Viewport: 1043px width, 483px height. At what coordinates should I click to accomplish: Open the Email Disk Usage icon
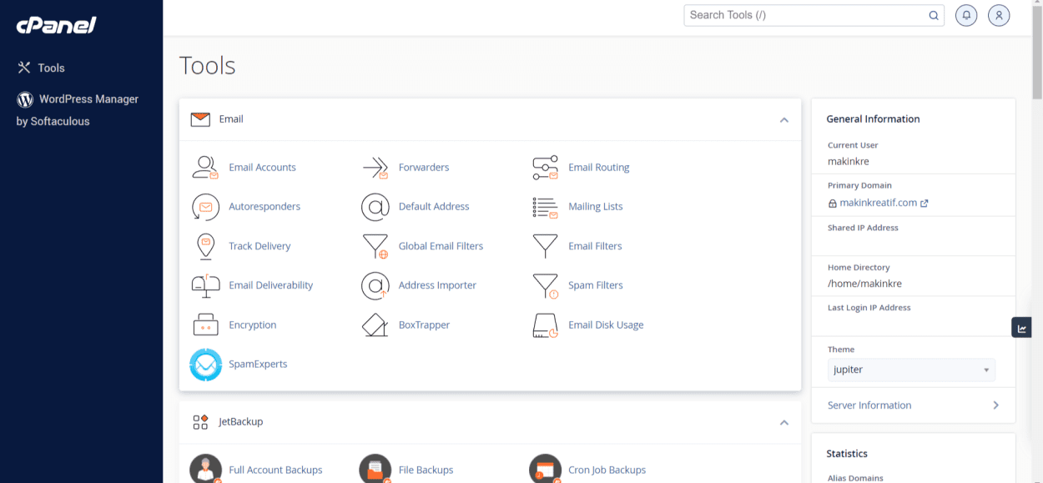click(545, 325)
